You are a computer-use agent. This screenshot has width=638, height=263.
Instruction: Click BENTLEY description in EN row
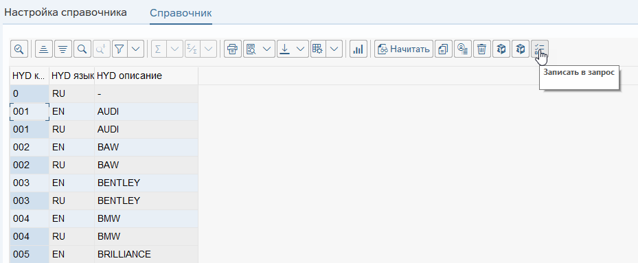pos(146,183)
